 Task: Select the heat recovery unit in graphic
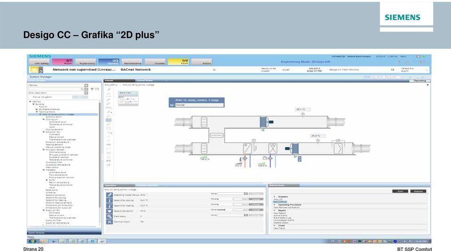(x=217, y=135)
